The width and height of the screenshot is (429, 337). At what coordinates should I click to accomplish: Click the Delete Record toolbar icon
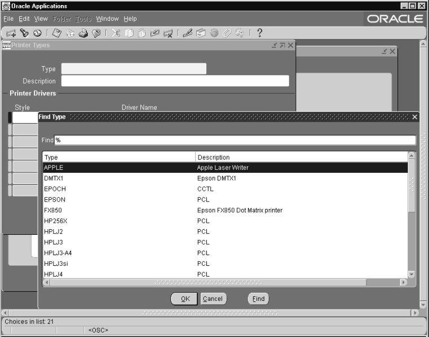click(168, 33)
